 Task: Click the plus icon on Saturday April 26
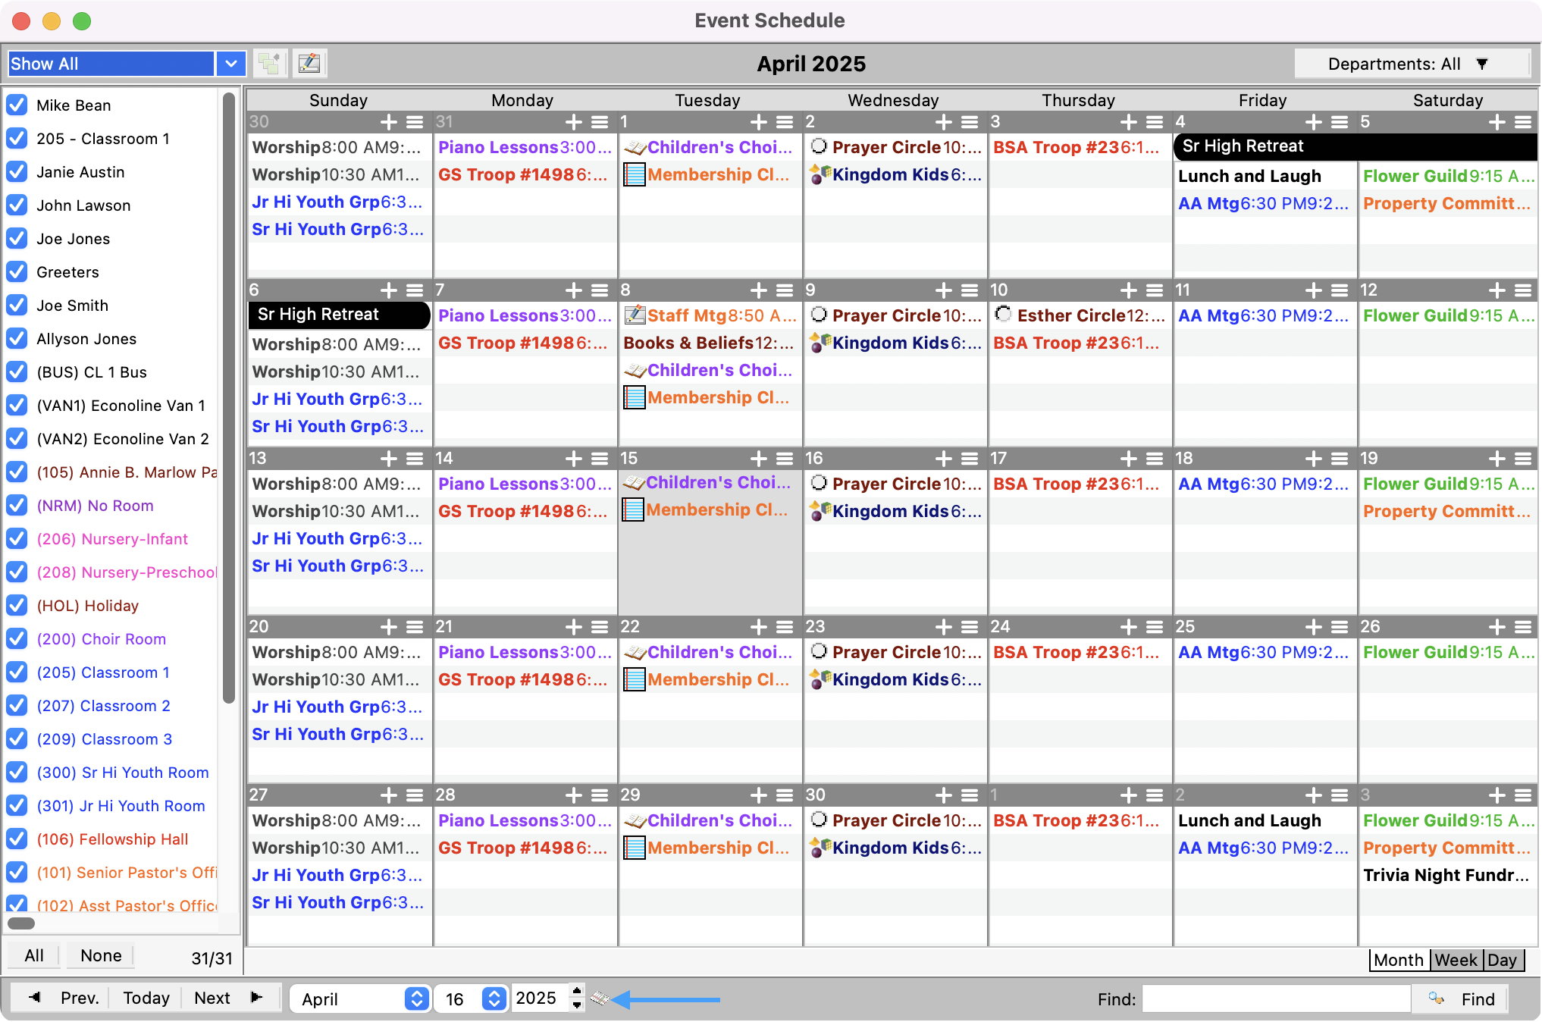coord(1497,627)
